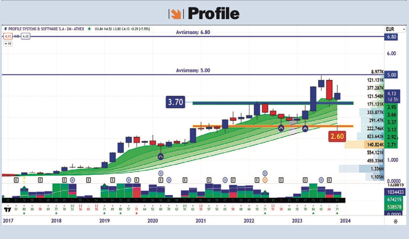409x239 pixels.
Task: Click the Profile logo in the header
Action: [204, 14]
